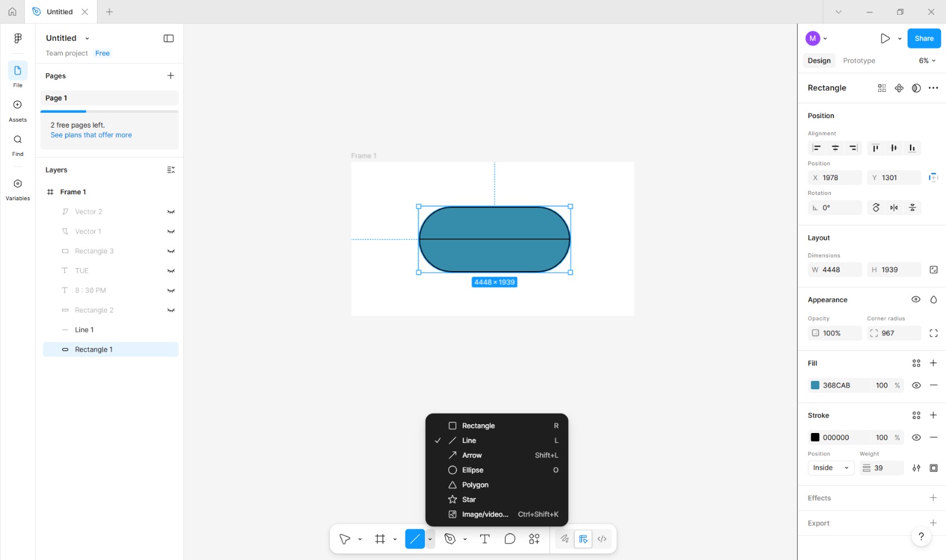Open the stroke position dropdown

tap(830, 467)
